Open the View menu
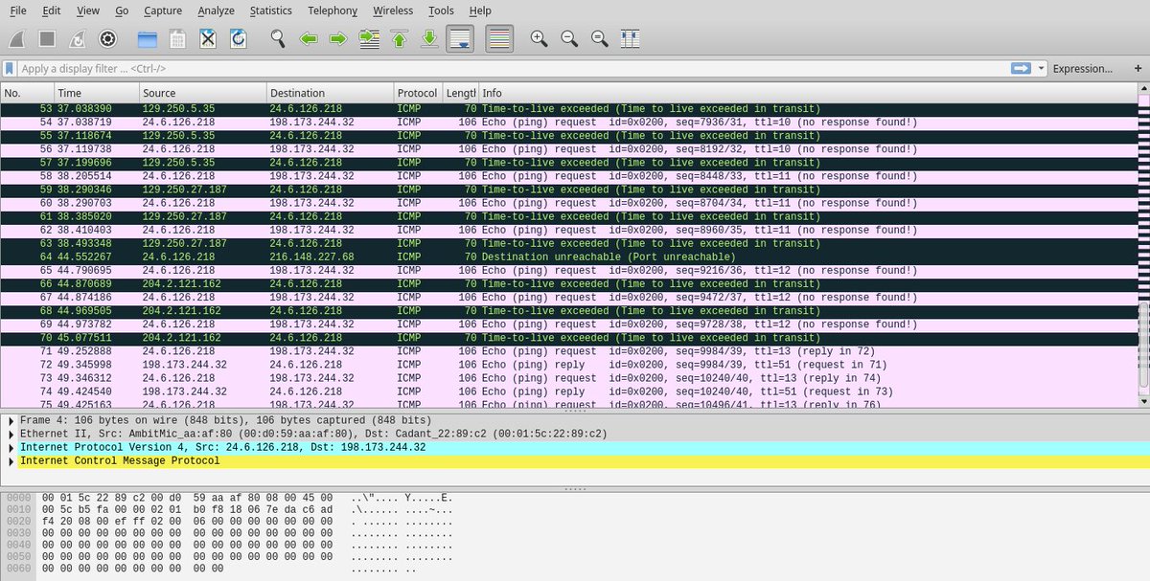1150x581 pixels. pos(88,11)
